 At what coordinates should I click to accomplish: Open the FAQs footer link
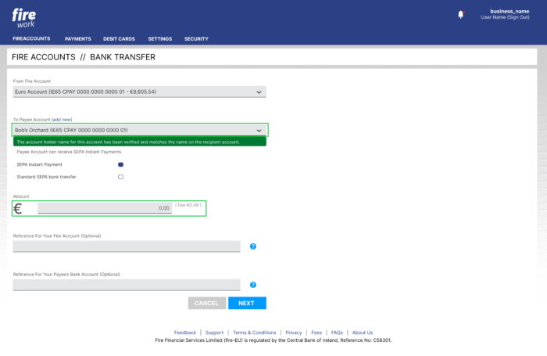(x=337, y=333)
